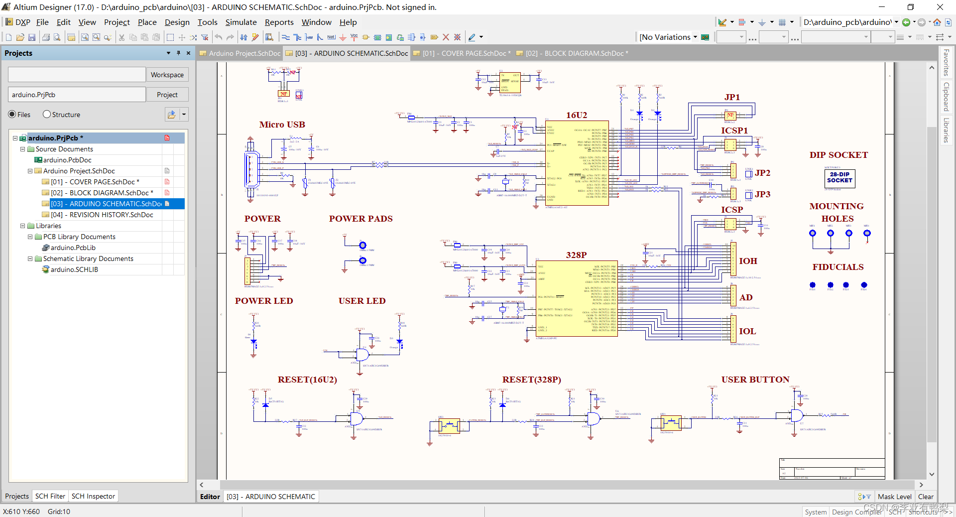This screenshot has width=956, height=517.
Task: Select the VCC Power Port tool
Action: [354, 37]
